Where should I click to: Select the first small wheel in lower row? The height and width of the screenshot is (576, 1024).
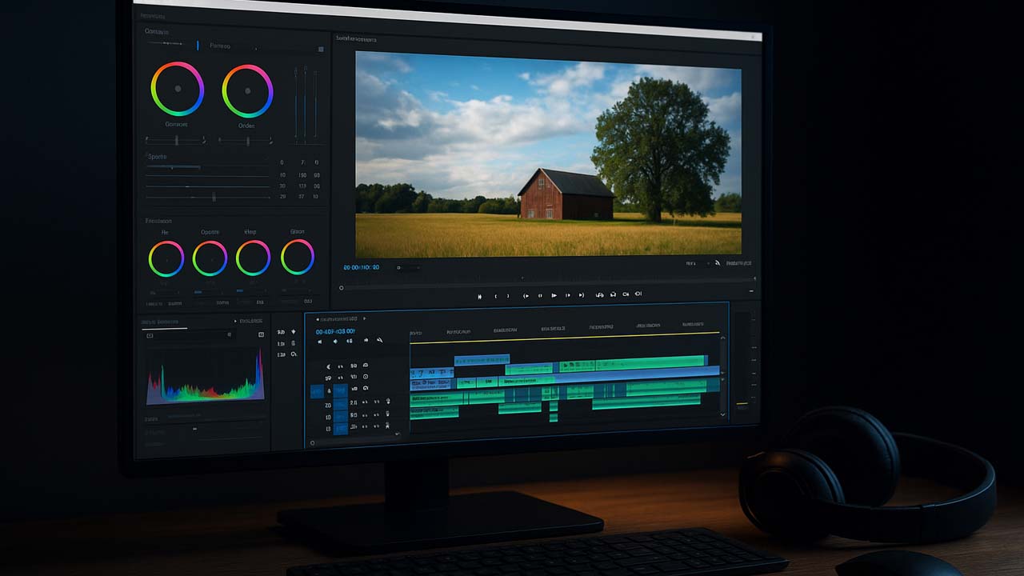166,258
